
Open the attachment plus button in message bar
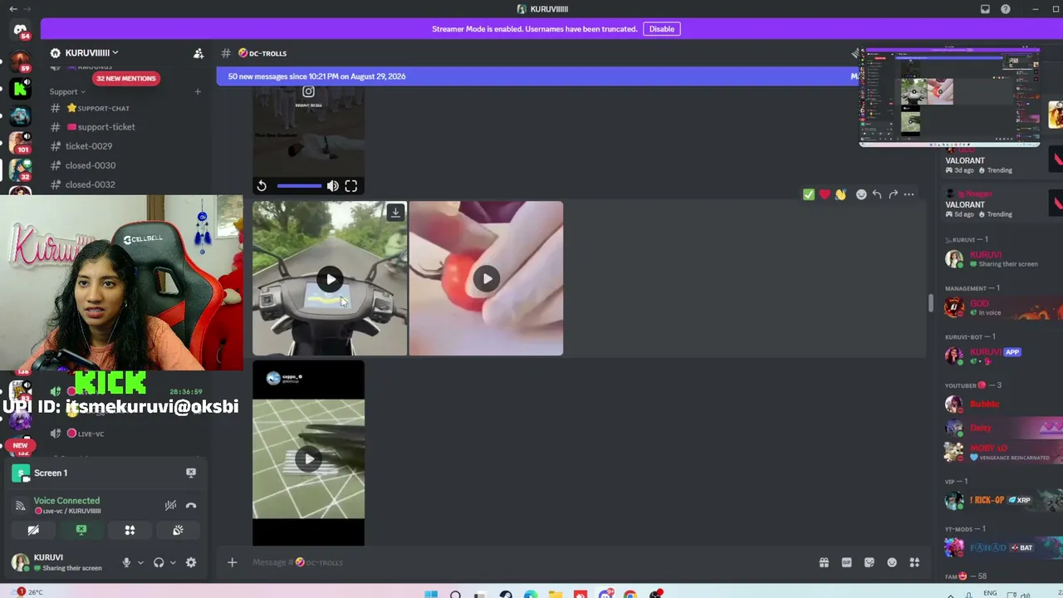pos(233,562)
